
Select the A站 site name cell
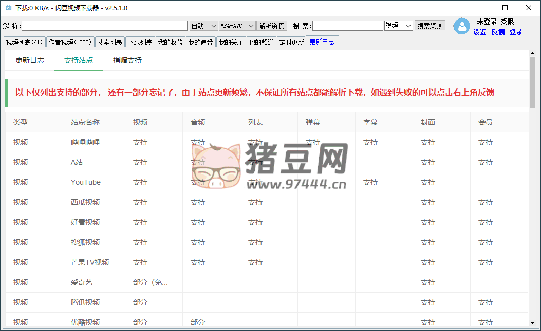(94, 162)
